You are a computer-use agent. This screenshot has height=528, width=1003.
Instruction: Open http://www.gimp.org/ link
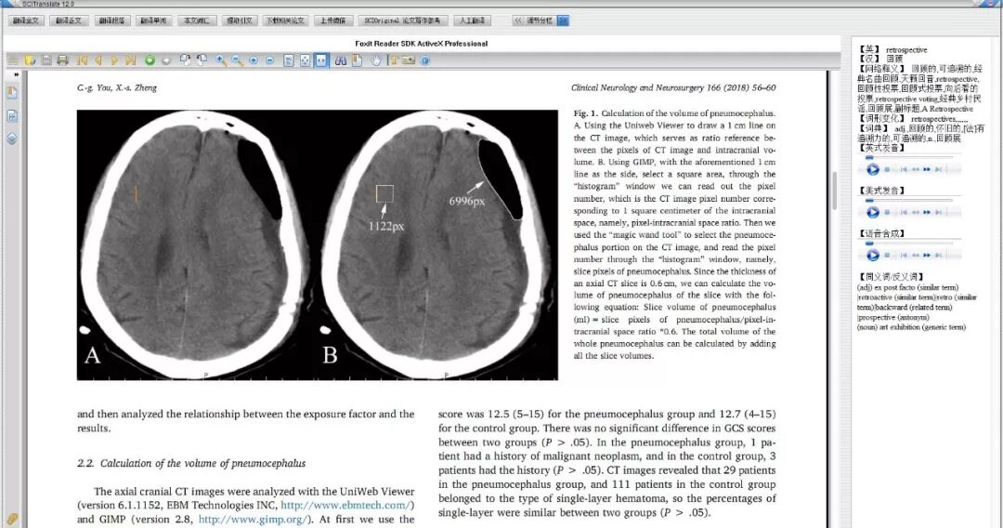[254, 519]
